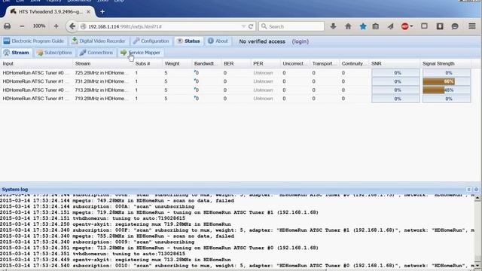Image resolution: width=482 pixels, height=271 pixels.
Task: Select the 719.28MHz stream row
Action: (x=236, y=99)
